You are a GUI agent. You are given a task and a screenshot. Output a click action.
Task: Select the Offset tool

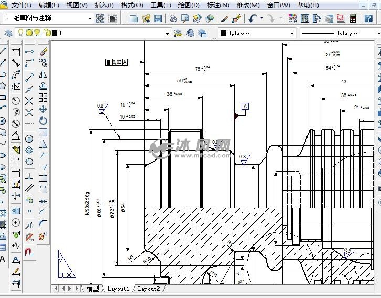tap(43, 86)
